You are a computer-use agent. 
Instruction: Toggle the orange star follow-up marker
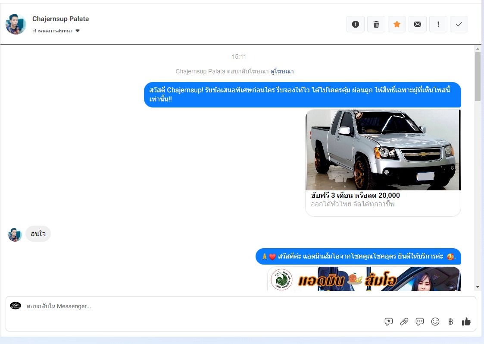tap(397, 24)
